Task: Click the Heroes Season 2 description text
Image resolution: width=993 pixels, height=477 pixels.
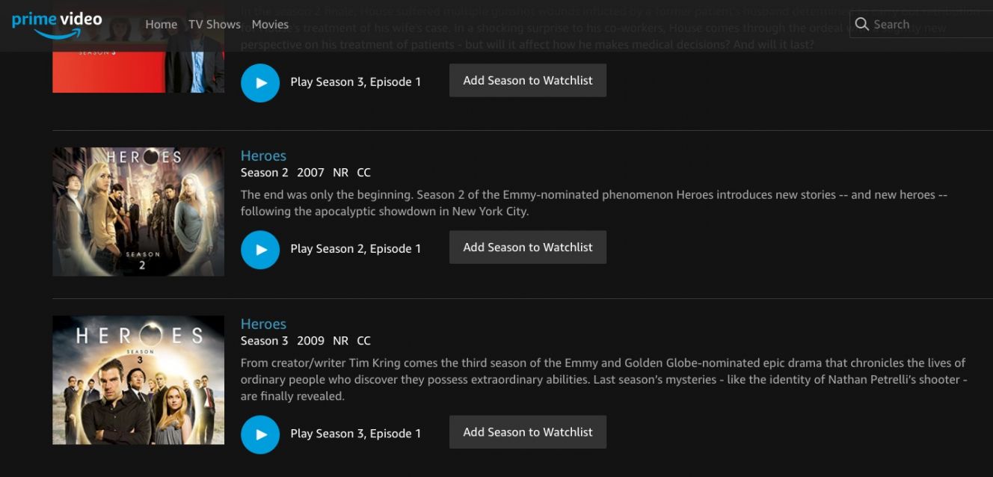Action: click(x=594, y=203)
